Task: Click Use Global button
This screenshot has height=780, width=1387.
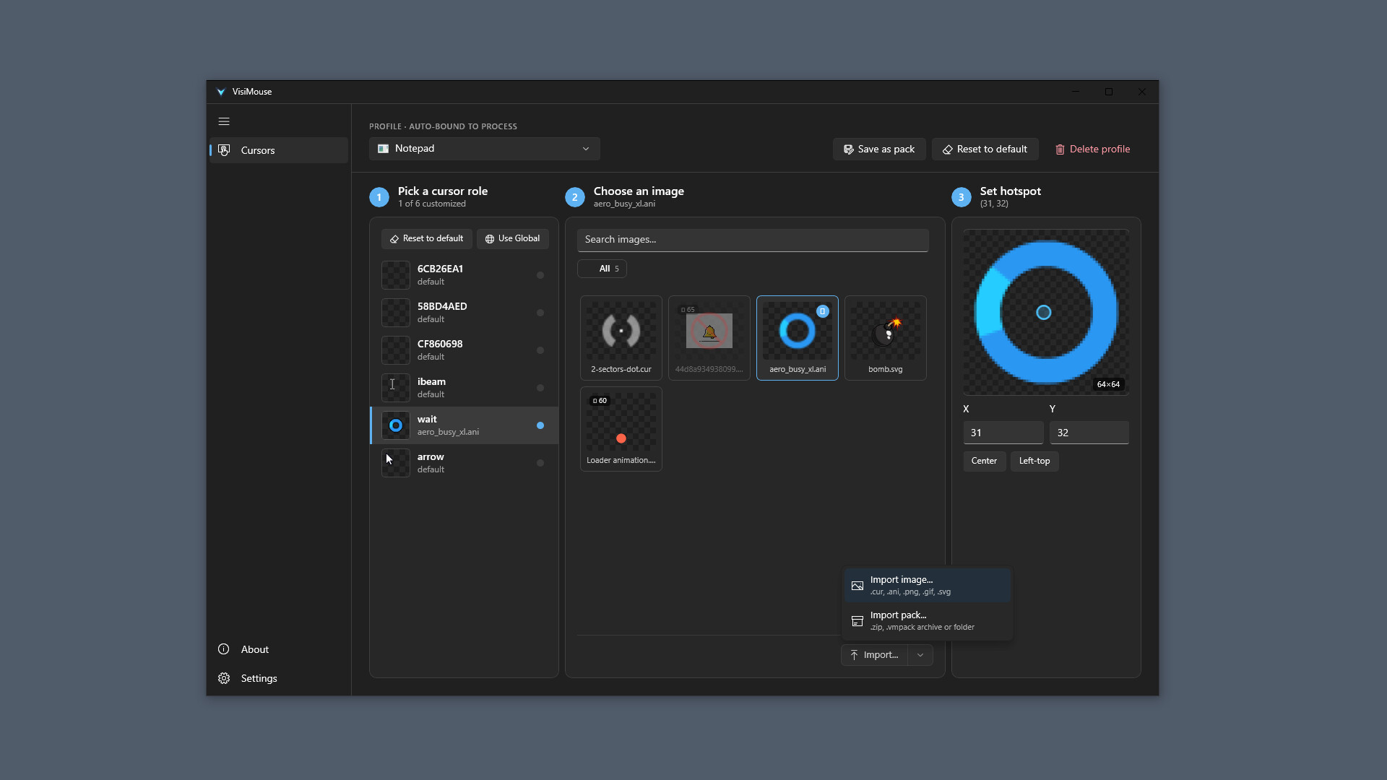Action: (512, 238)
